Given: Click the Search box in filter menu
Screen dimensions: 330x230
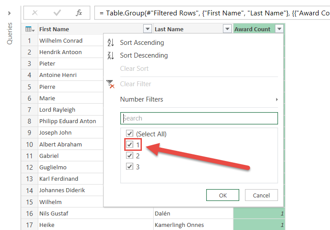Looking at the screenshot, I should pos(199,118).
